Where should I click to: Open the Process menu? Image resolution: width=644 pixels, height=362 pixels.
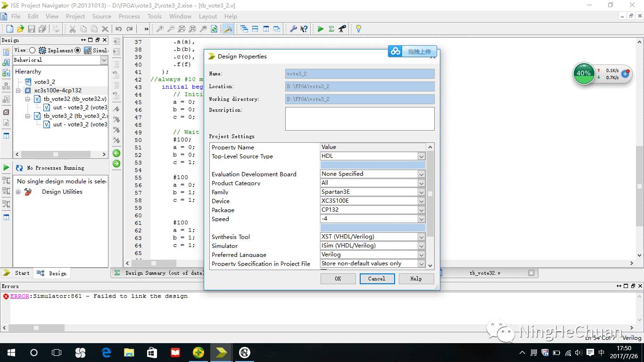pyautogui.click(x=129, y=16)
